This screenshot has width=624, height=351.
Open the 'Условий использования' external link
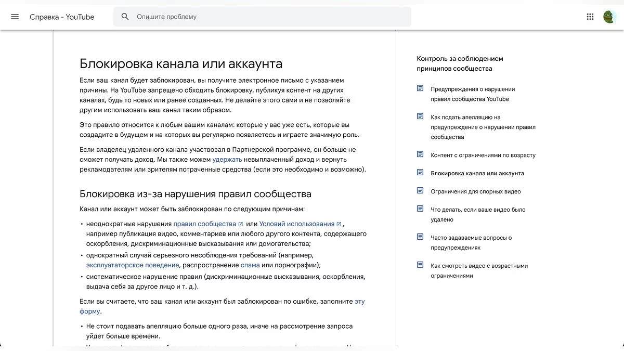click(x=296, y=224)
